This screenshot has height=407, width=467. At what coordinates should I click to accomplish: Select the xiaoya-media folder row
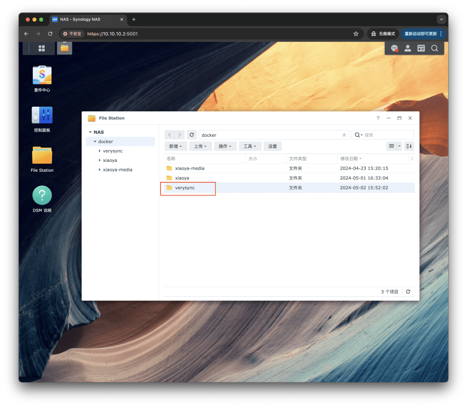(289, 168)
